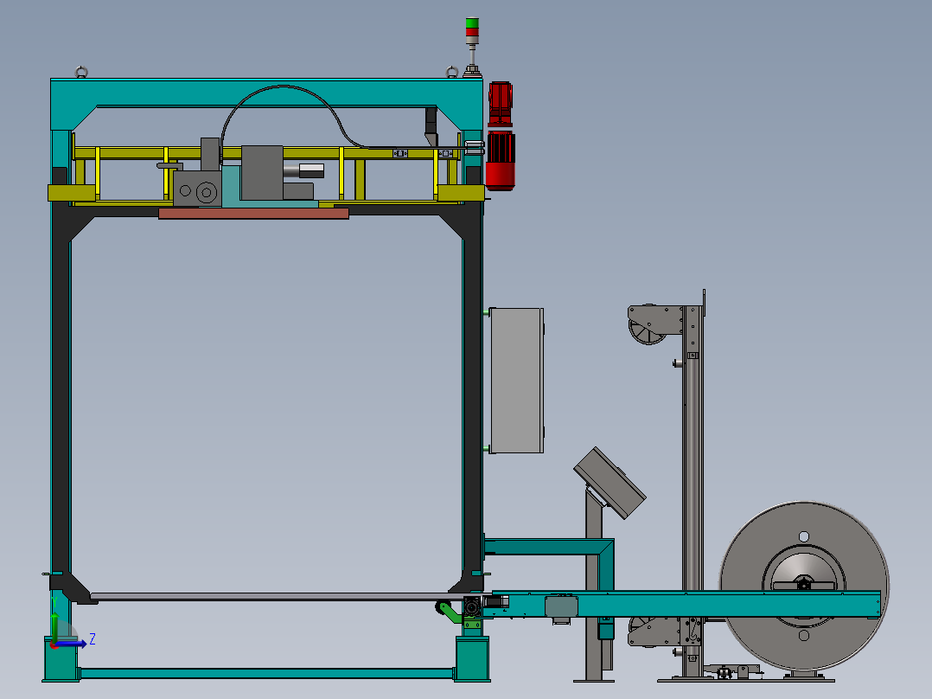Select the gearbox with two circular bosses
The image size is (932, 699).
pos(197,189)
